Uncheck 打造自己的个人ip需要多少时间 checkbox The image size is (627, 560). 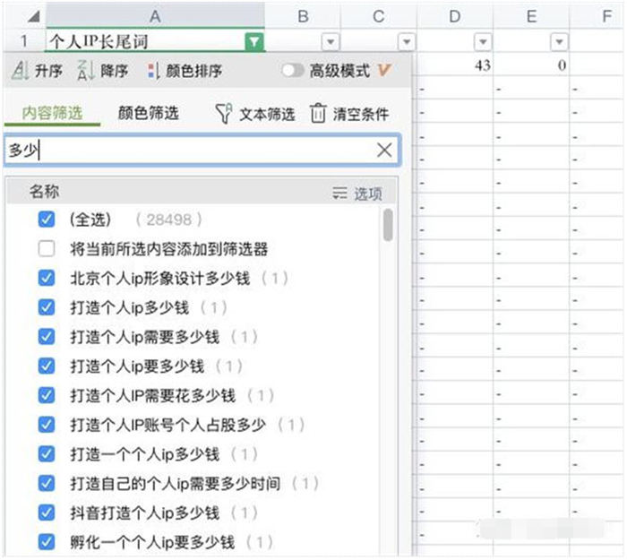(47, 484)
